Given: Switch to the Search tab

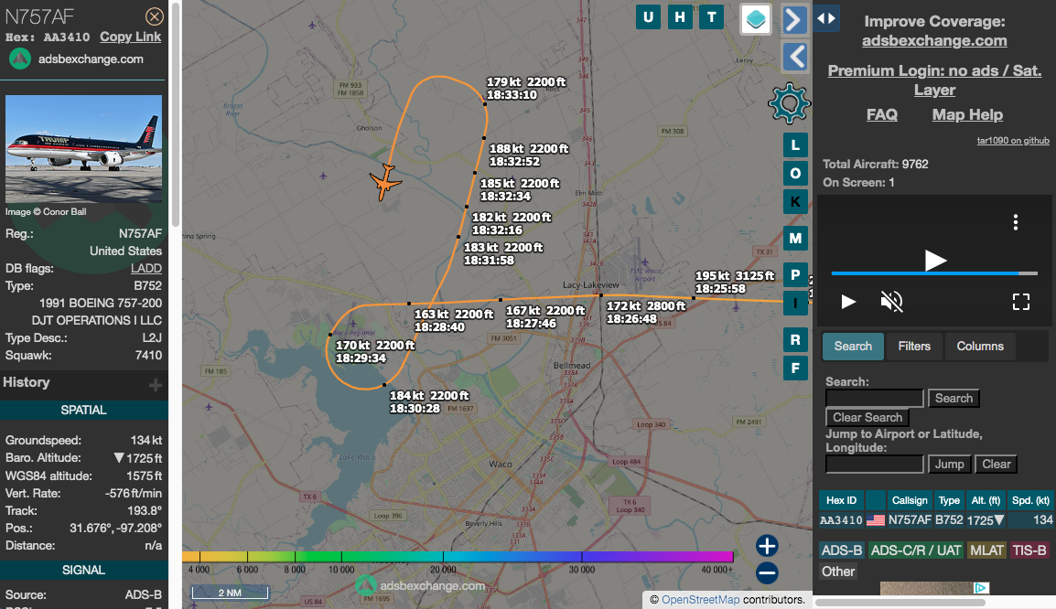Looking at the screenshot, I should [x=853, y=346].
